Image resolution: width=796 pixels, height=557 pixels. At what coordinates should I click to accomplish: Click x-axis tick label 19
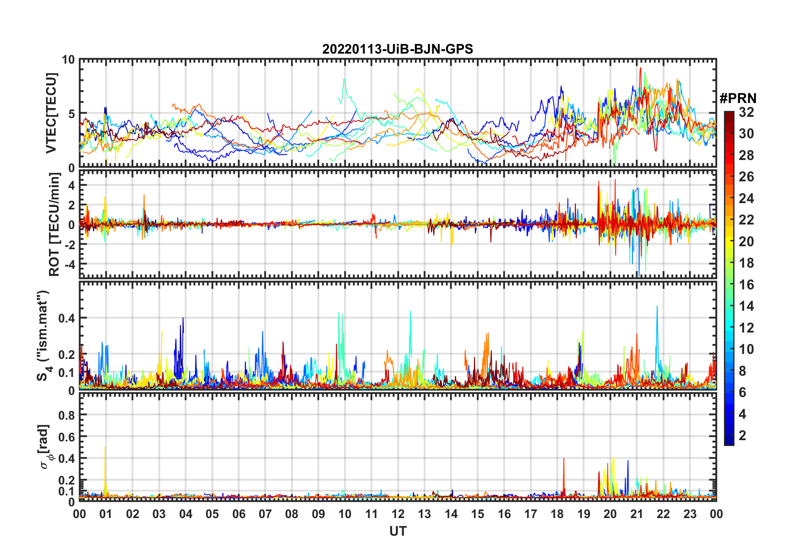(584, 514)
